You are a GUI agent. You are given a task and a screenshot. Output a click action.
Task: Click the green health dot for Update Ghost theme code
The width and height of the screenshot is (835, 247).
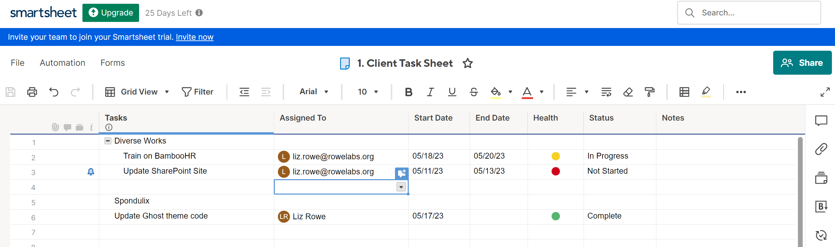click(555, 216)
